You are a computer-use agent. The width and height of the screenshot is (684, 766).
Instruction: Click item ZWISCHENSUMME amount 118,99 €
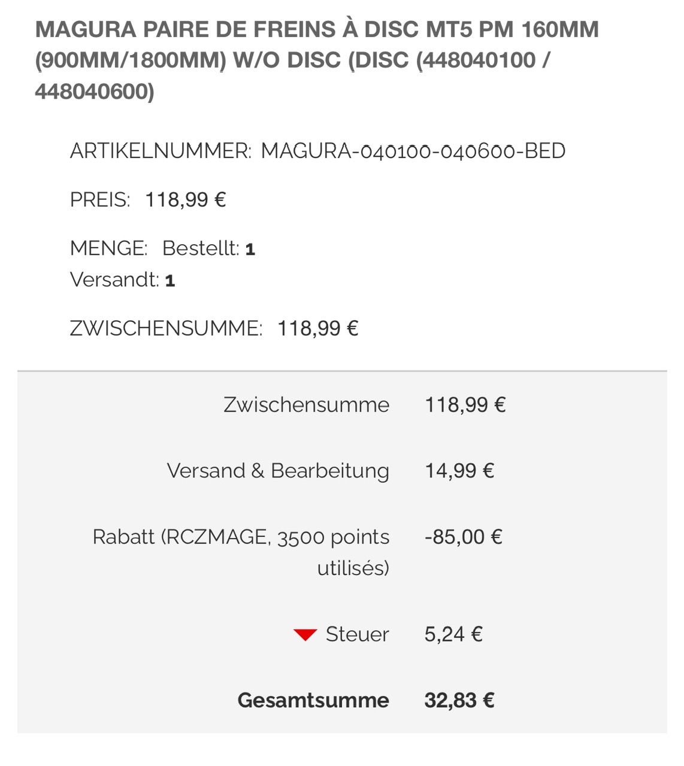pyautogui.click(x=317, y=329)
